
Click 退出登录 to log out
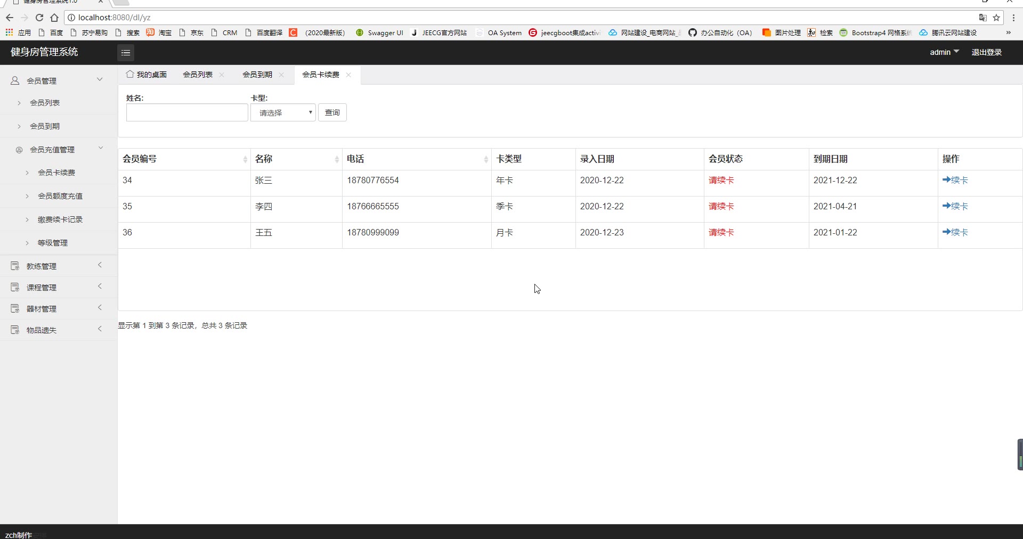(986, 52)
